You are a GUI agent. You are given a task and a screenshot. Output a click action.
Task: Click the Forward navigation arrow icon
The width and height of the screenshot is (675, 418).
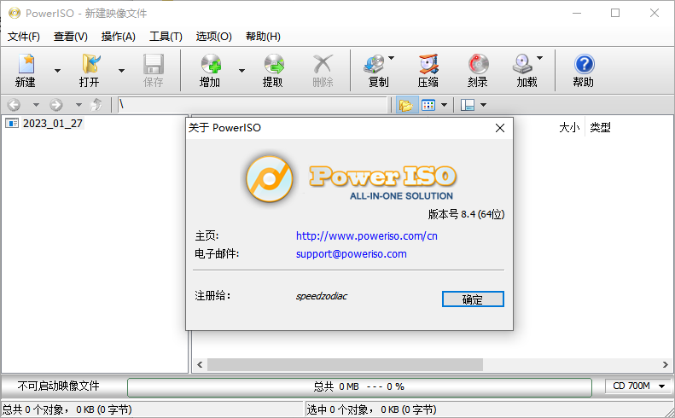(56, 105)
